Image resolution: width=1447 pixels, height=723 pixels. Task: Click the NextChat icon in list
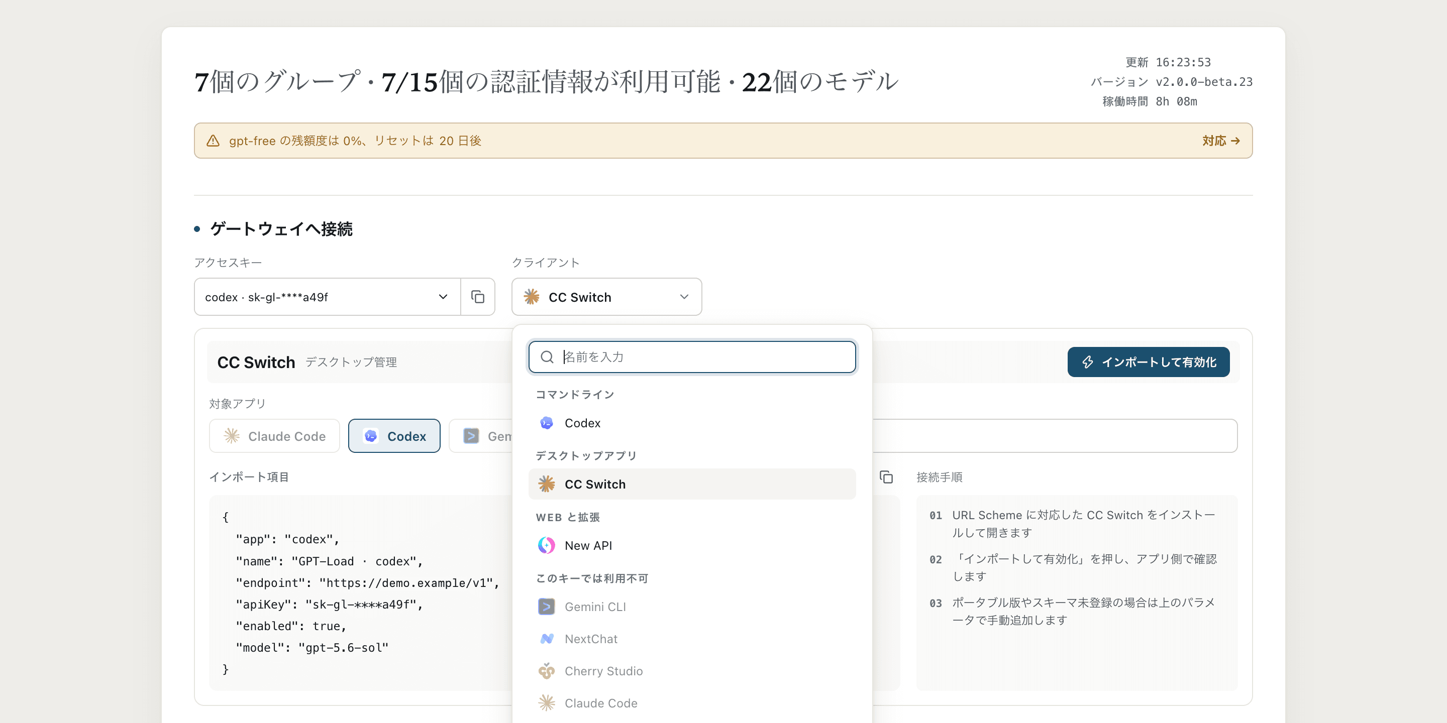(547, 639)
